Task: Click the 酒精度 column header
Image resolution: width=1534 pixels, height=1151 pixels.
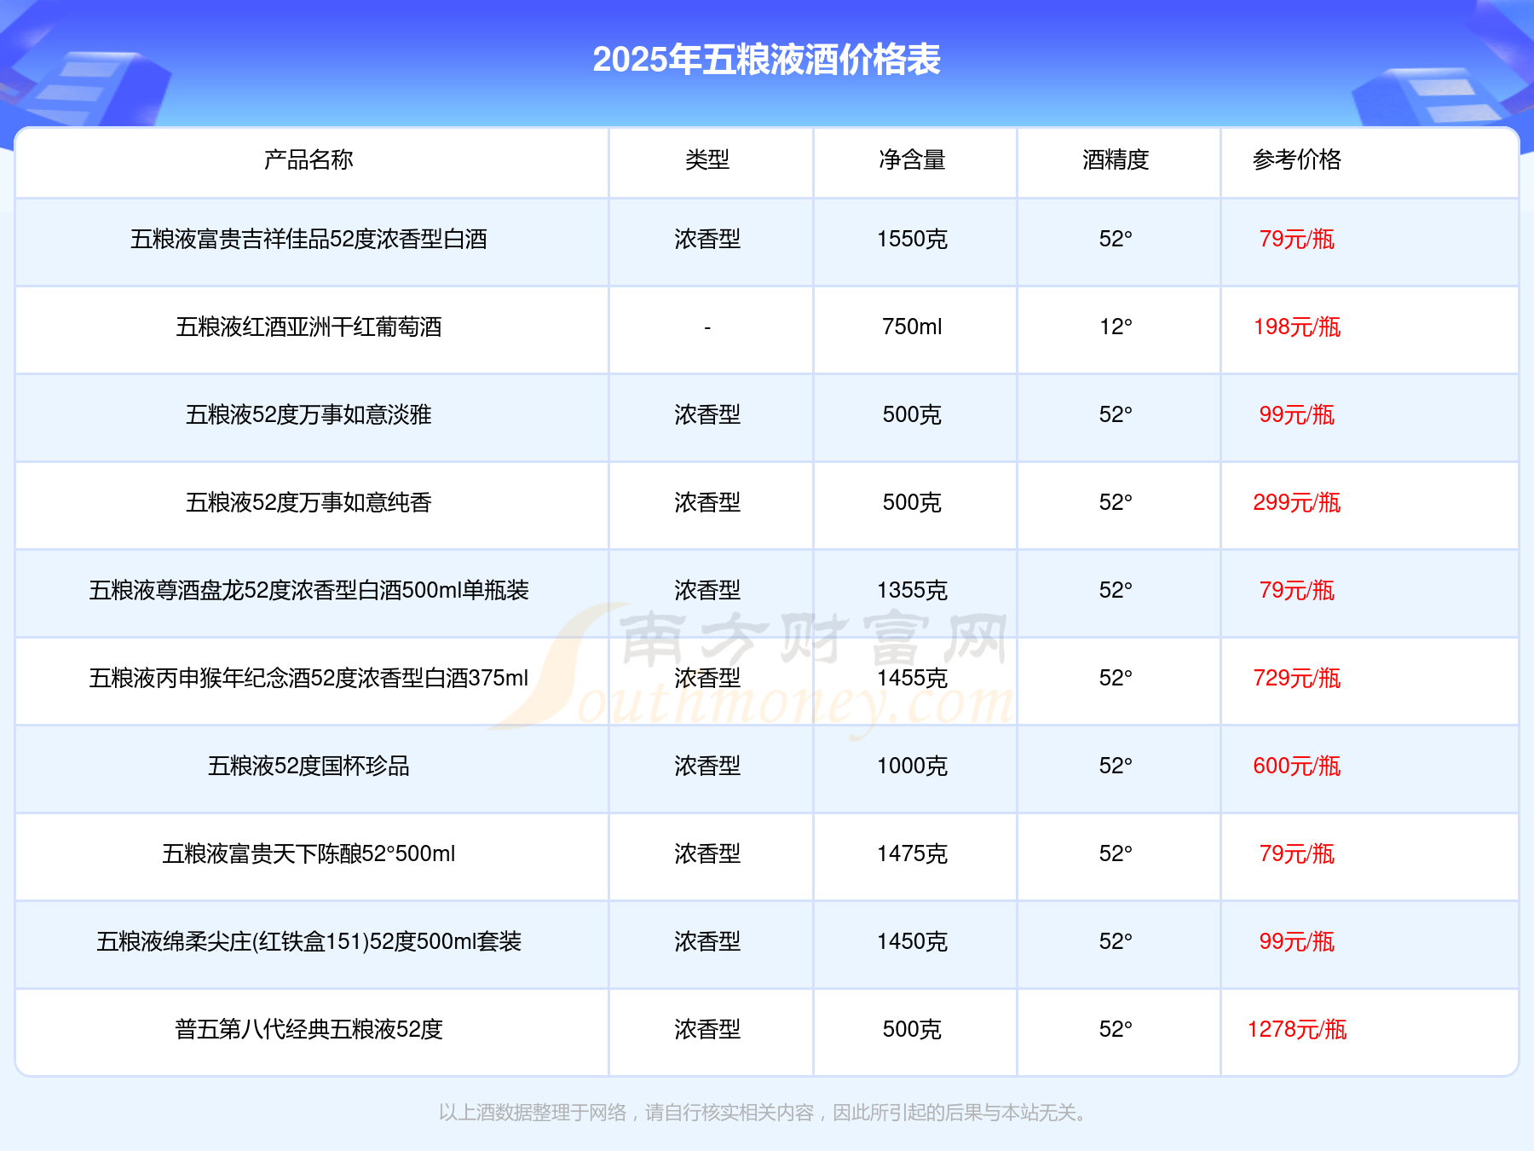Action: [1116, 159]
